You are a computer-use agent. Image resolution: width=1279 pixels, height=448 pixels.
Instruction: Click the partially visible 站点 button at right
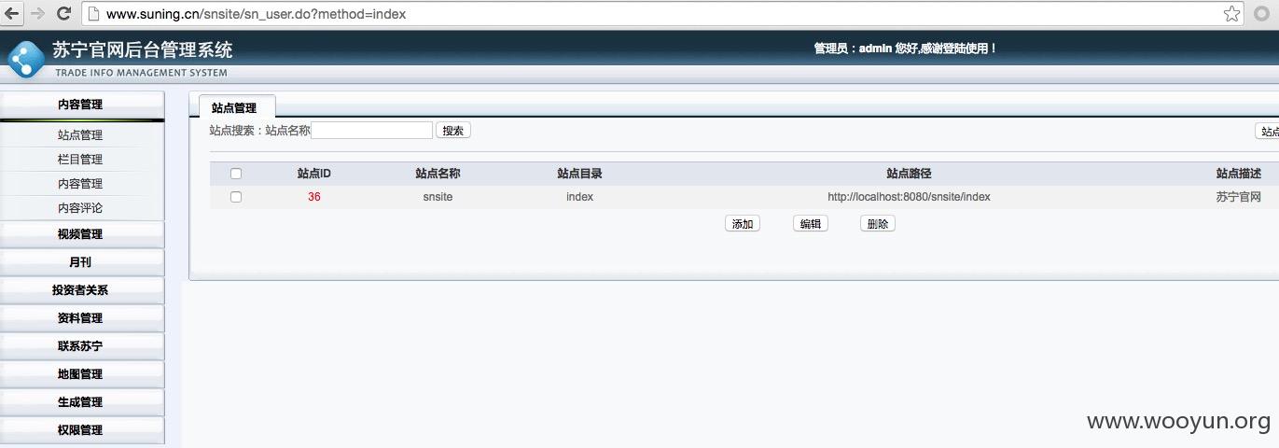[1268, 132]
